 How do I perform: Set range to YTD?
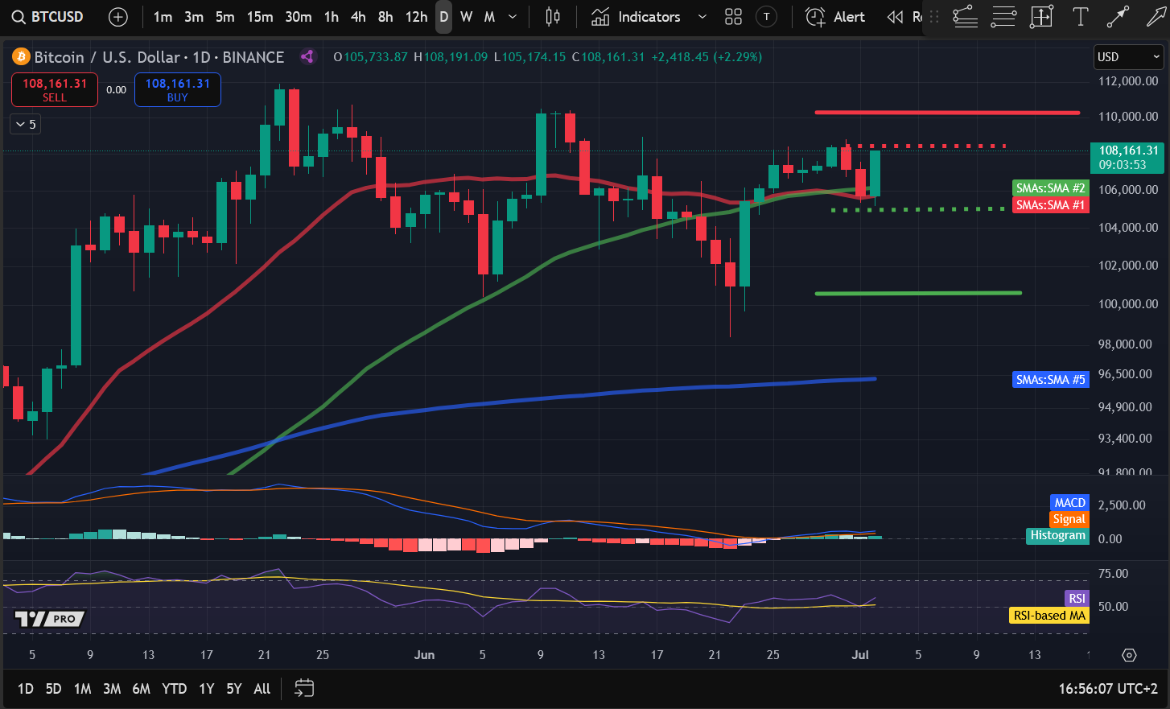174,689
